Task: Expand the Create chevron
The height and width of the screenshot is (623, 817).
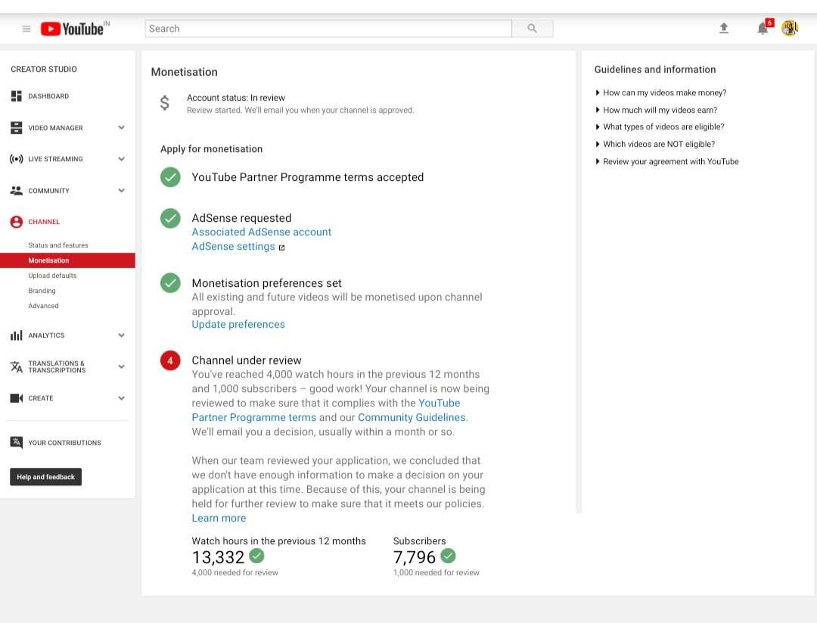Action: click(121, 398)
